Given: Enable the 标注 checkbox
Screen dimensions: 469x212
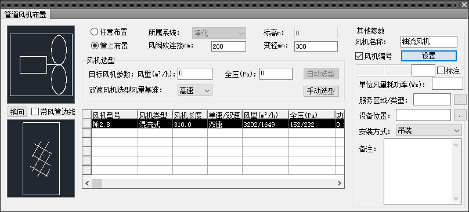Looking at the screenshot, I should click(x=441, y=71).
